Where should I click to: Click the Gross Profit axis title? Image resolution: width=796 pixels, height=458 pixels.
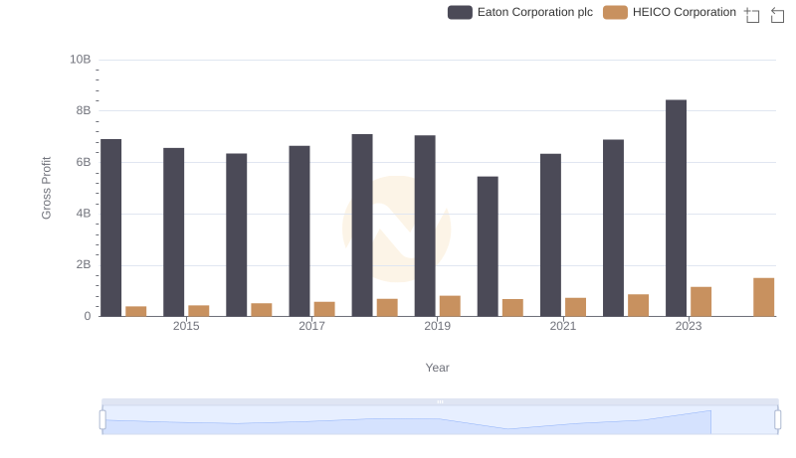[46, 188]
